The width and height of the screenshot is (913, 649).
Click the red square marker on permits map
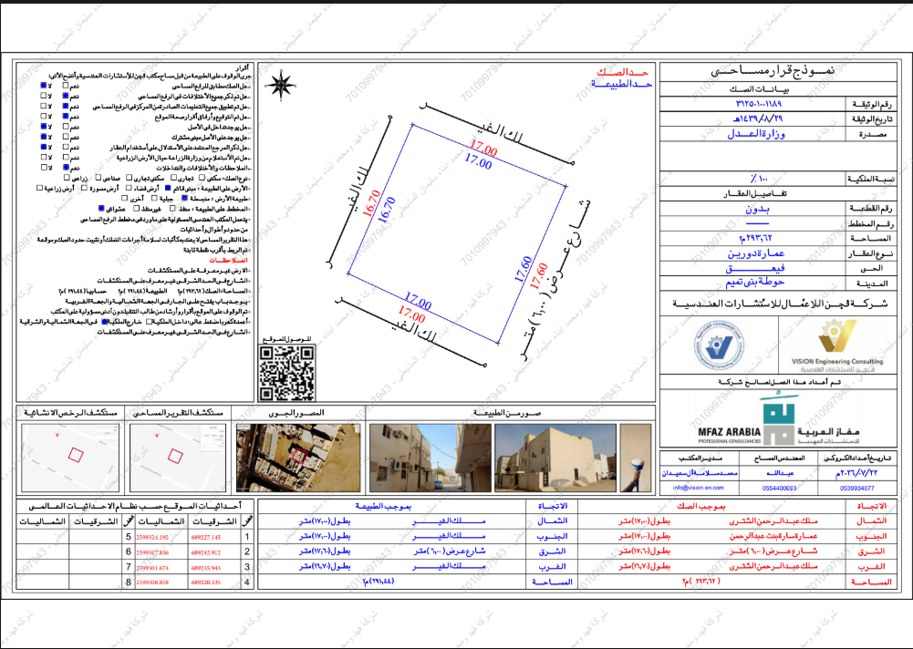pos(76,455)
